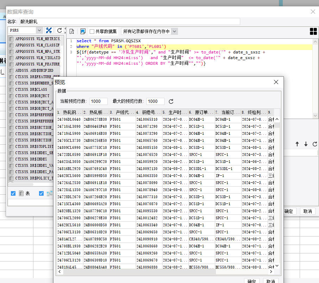The width and height of the screenshot is (319, 283).
Task: Open the 所有记录都保存在内存中 dropdown
Action: click(x=174, y=31)
